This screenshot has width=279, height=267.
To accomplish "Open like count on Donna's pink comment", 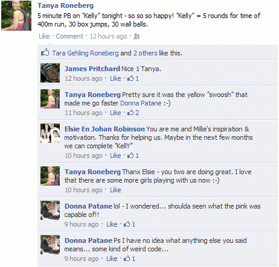I will click(x=129, y=224).
